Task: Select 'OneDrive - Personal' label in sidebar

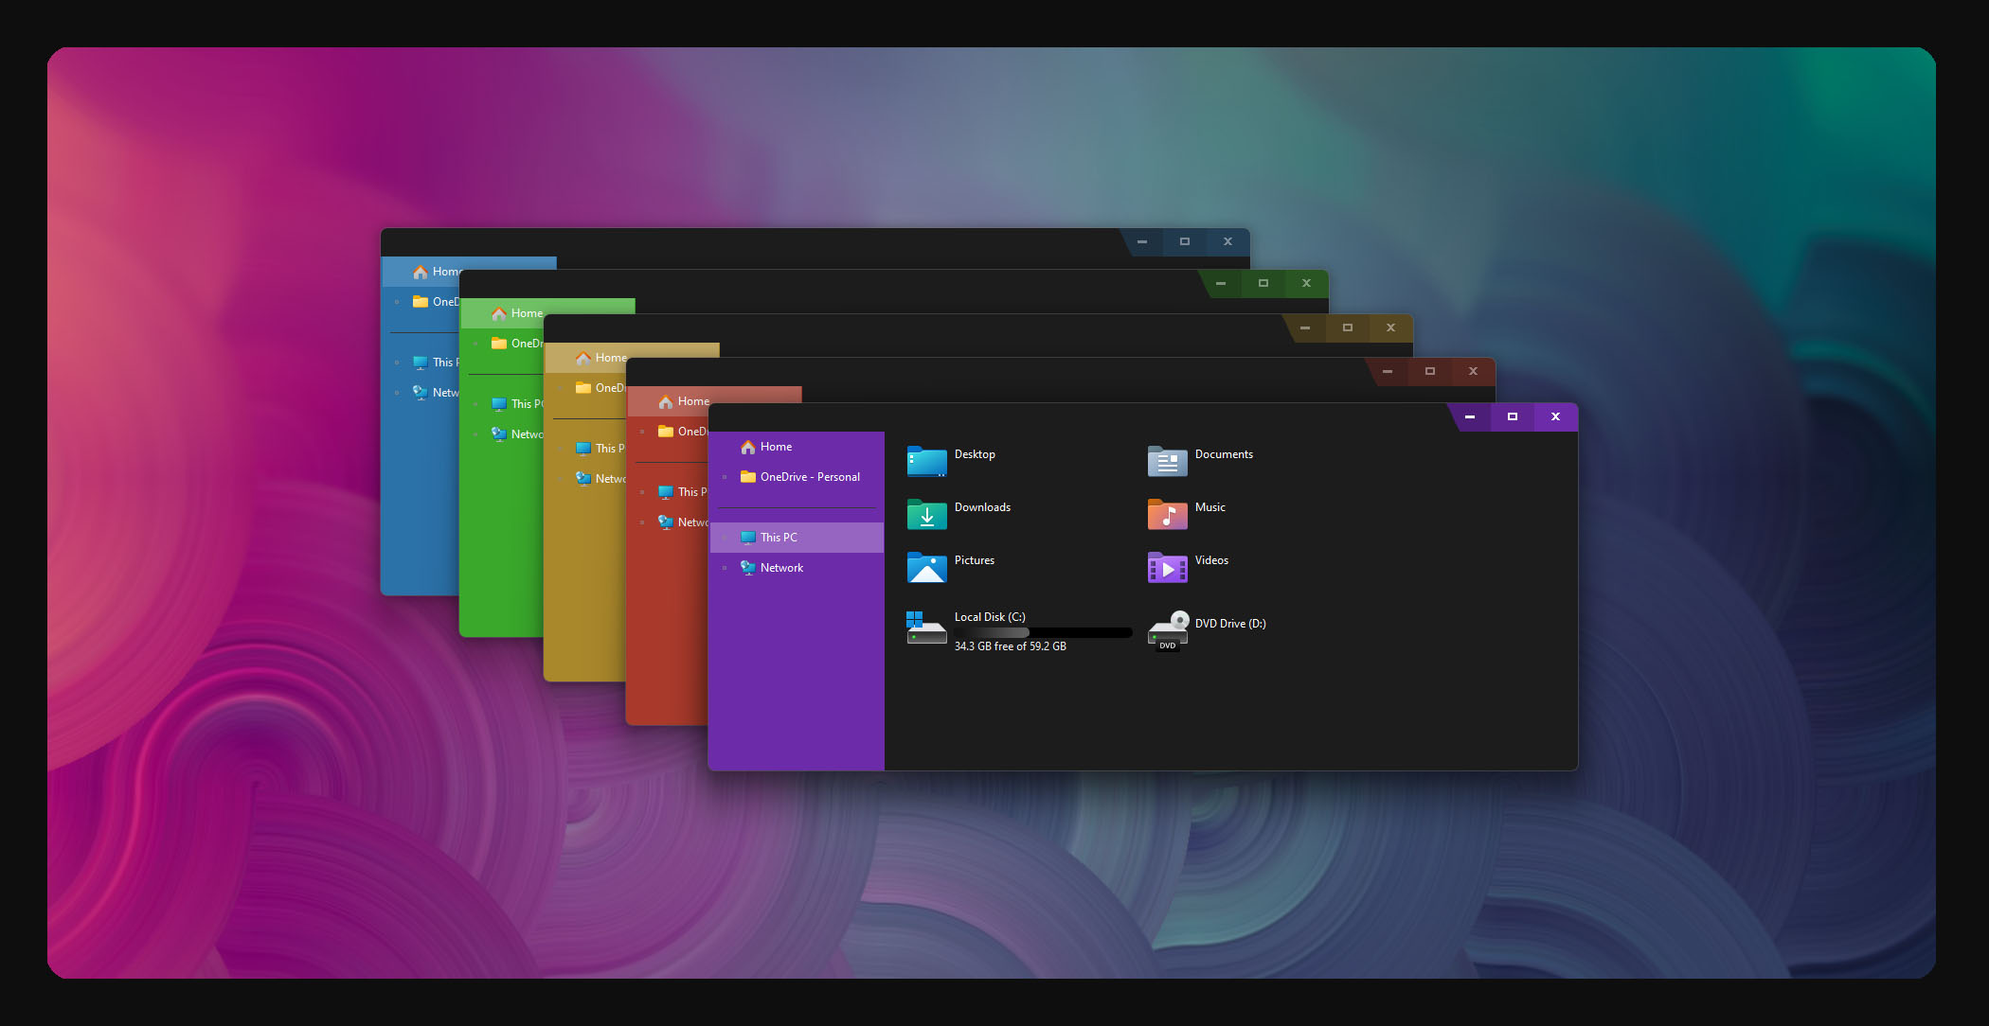Action: pyautogui.click(x=810, y=477)
